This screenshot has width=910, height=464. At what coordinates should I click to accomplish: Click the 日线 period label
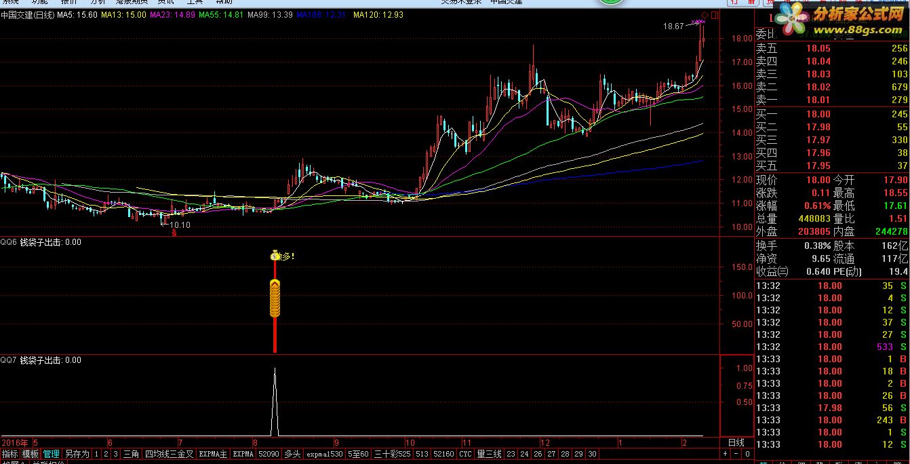(736, 442)
